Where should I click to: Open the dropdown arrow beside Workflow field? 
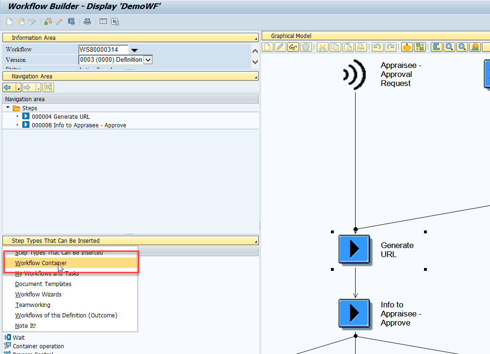pyautogui.click(x=134, y=50)
